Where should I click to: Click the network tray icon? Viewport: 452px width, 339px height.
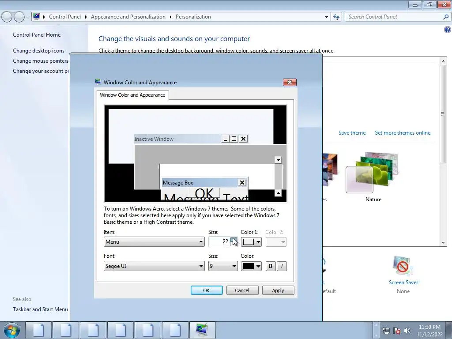point(386,331)
